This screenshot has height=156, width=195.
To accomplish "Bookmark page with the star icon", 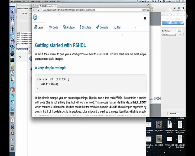I will [145, 10].
